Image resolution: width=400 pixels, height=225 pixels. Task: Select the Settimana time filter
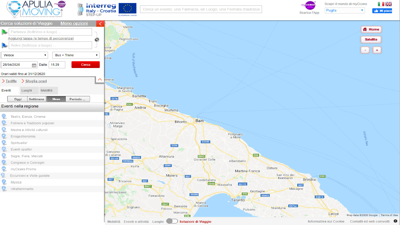click(36, 99)
